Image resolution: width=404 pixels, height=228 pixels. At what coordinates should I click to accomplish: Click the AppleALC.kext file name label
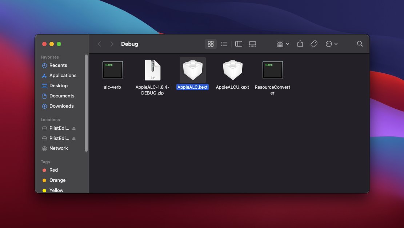[x=192, y=87]
